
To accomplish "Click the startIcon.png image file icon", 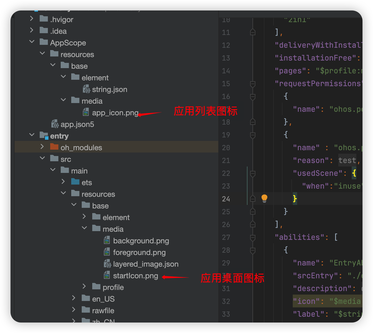I will click(x=107, y=275).
